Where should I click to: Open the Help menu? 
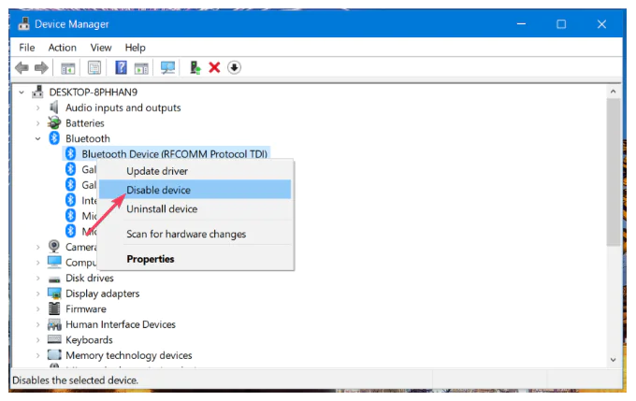(135, 48)
